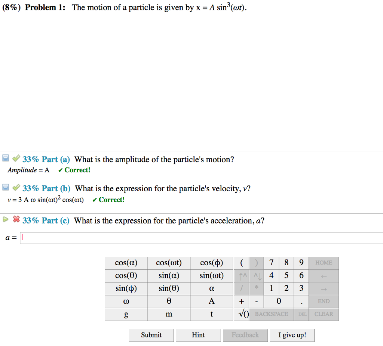Request a Hint for Part (c)
383x346 pixels.
click(198, 335)
